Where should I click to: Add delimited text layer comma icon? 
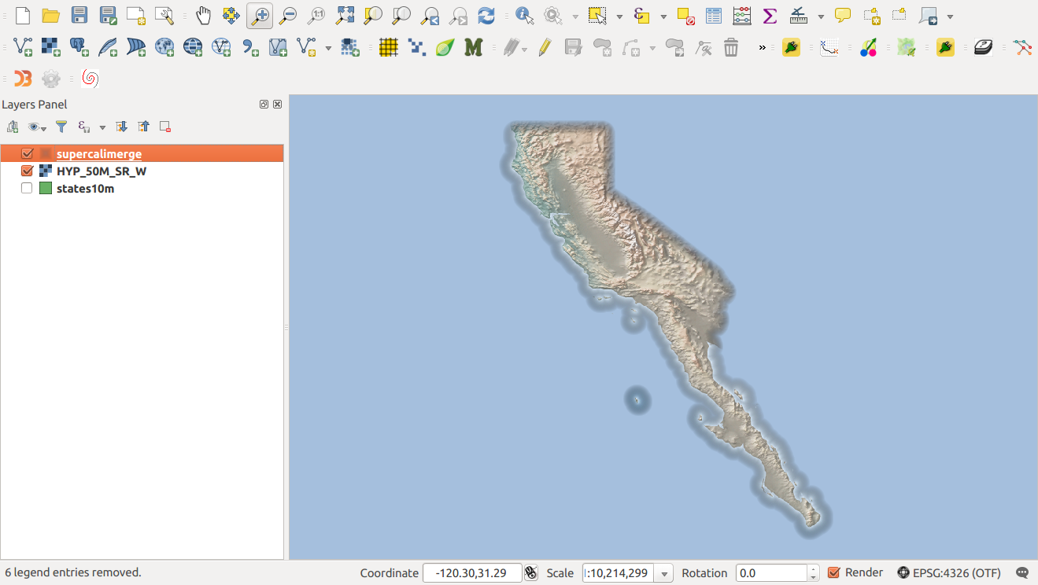[x=250, y=47]
